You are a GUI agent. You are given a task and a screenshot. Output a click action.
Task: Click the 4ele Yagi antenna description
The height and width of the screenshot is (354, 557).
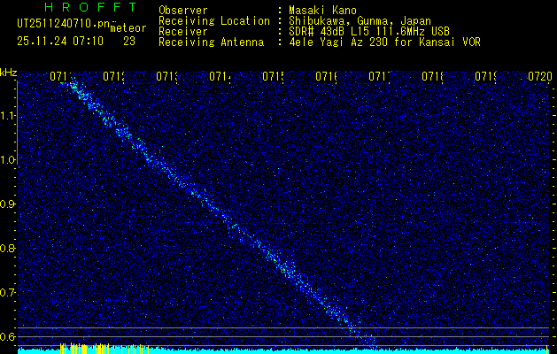[385, 42]
